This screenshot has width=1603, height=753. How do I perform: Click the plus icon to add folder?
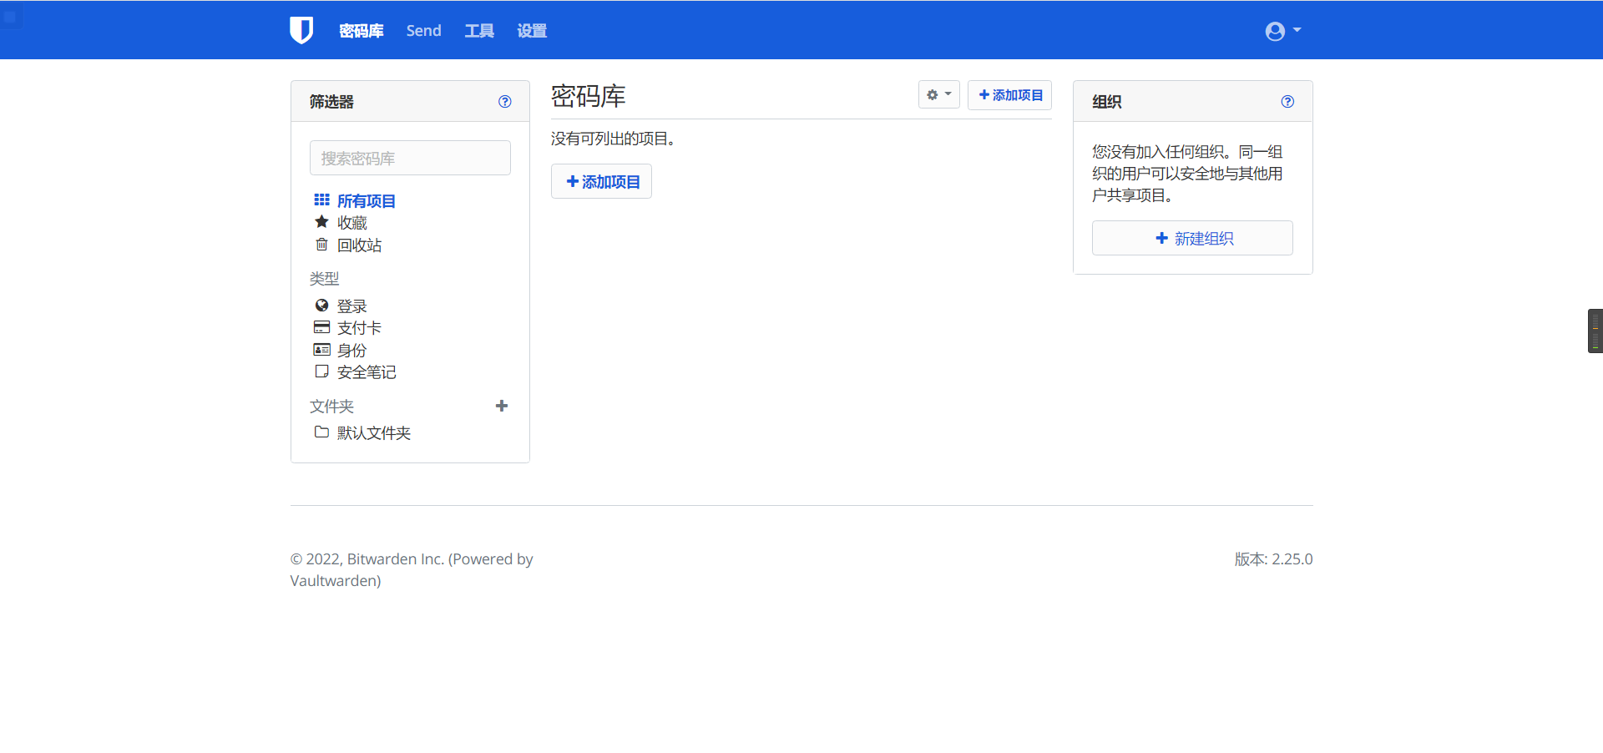click(x=501, y=406)
